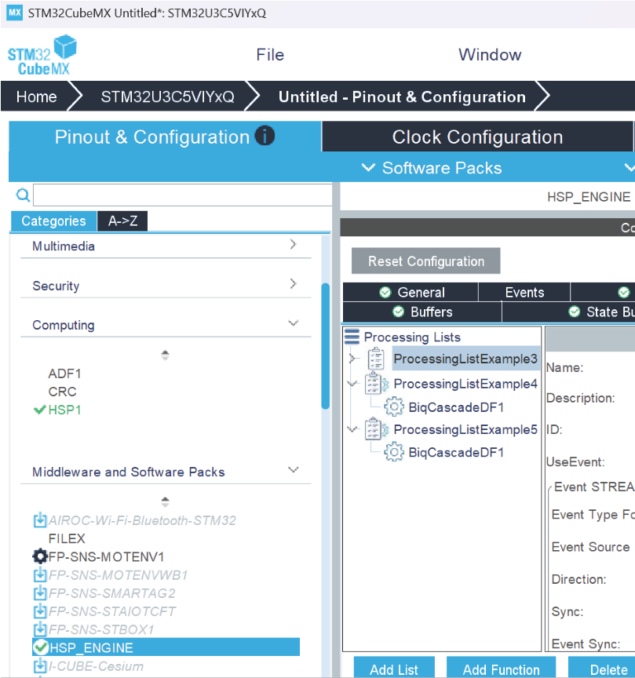This screenshot has height=678, width=635.
Task: Click the Processing Lists header icon
Action: [x=352, y=337]
